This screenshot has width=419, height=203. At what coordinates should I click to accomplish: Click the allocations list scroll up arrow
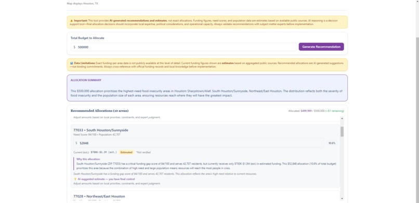[342, 118]
